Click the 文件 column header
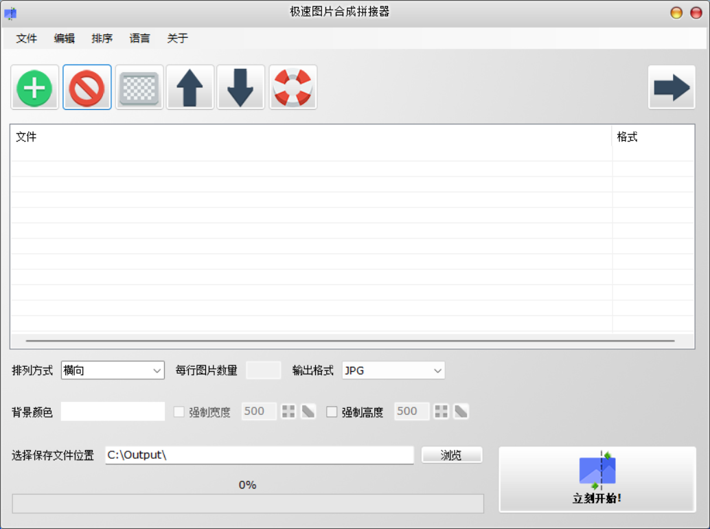Screen dimensions: 710x529 311,137
